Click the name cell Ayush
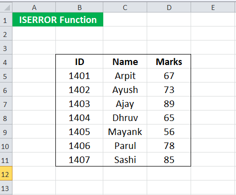The height and width of the screenshot is (195, 236). [x=125, y=89]
